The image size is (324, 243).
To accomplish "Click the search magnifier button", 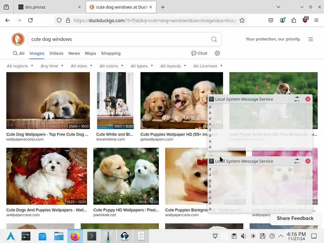I will (214, 39).
